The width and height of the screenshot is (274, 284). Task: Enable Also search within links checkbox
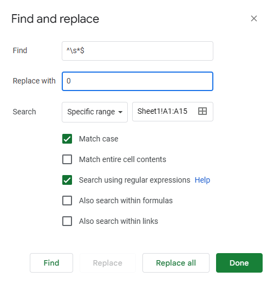67,221
